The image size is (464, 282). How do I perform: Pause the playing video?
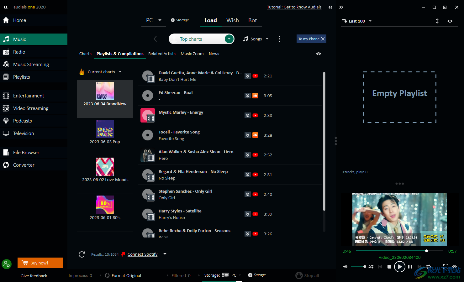pyautogui.click(x=410, y=267)
